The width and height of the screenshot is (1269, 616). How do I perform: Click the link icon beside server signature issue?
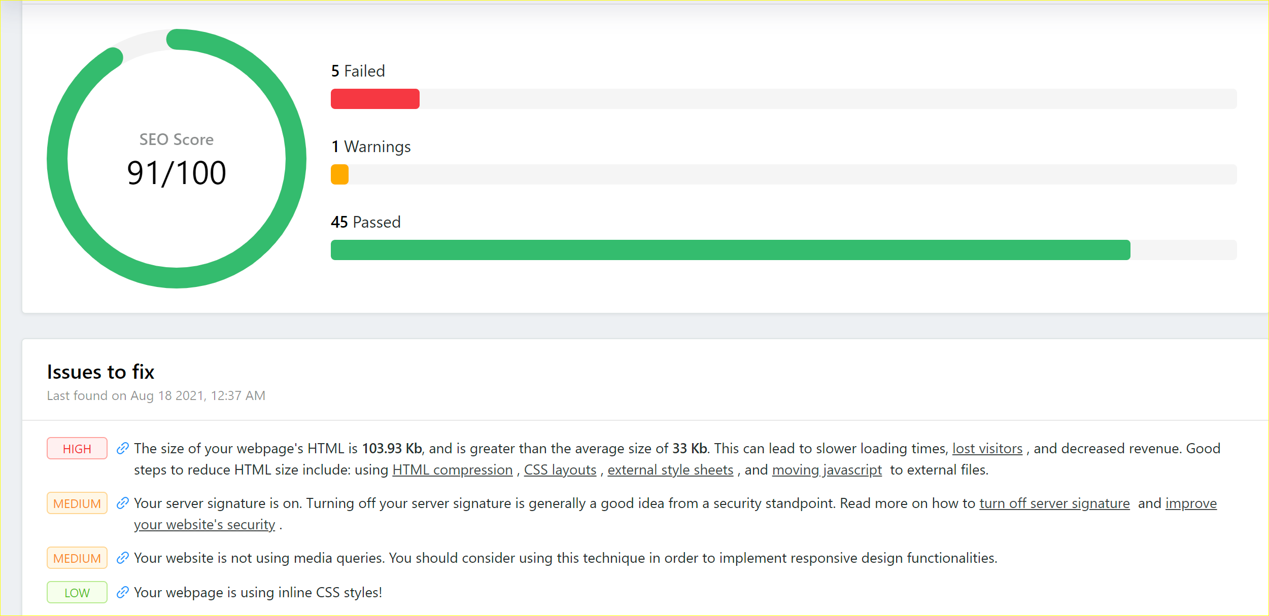pyautogui.click(x=122, y=503)
